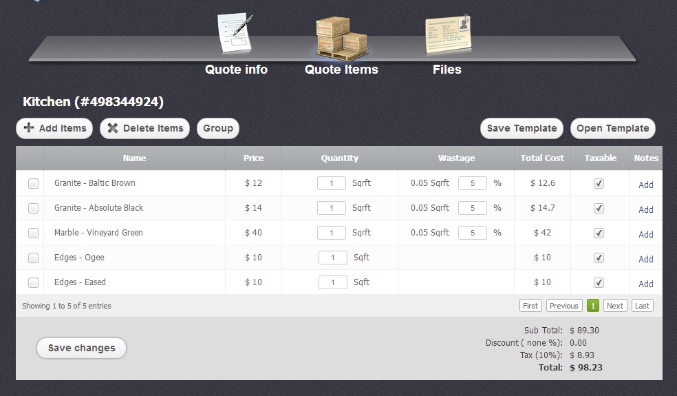Sort table by Price column header
677x396 pixels.
[253, 158]
